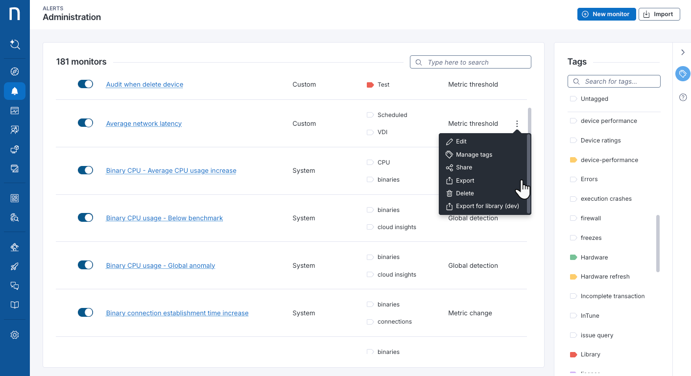
Task: Select Export from the open actions menu
Action: 464,180
